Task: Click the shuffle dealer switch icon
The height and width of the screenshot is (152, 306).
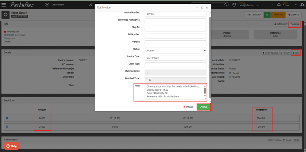Action: [x=90, y=5]
